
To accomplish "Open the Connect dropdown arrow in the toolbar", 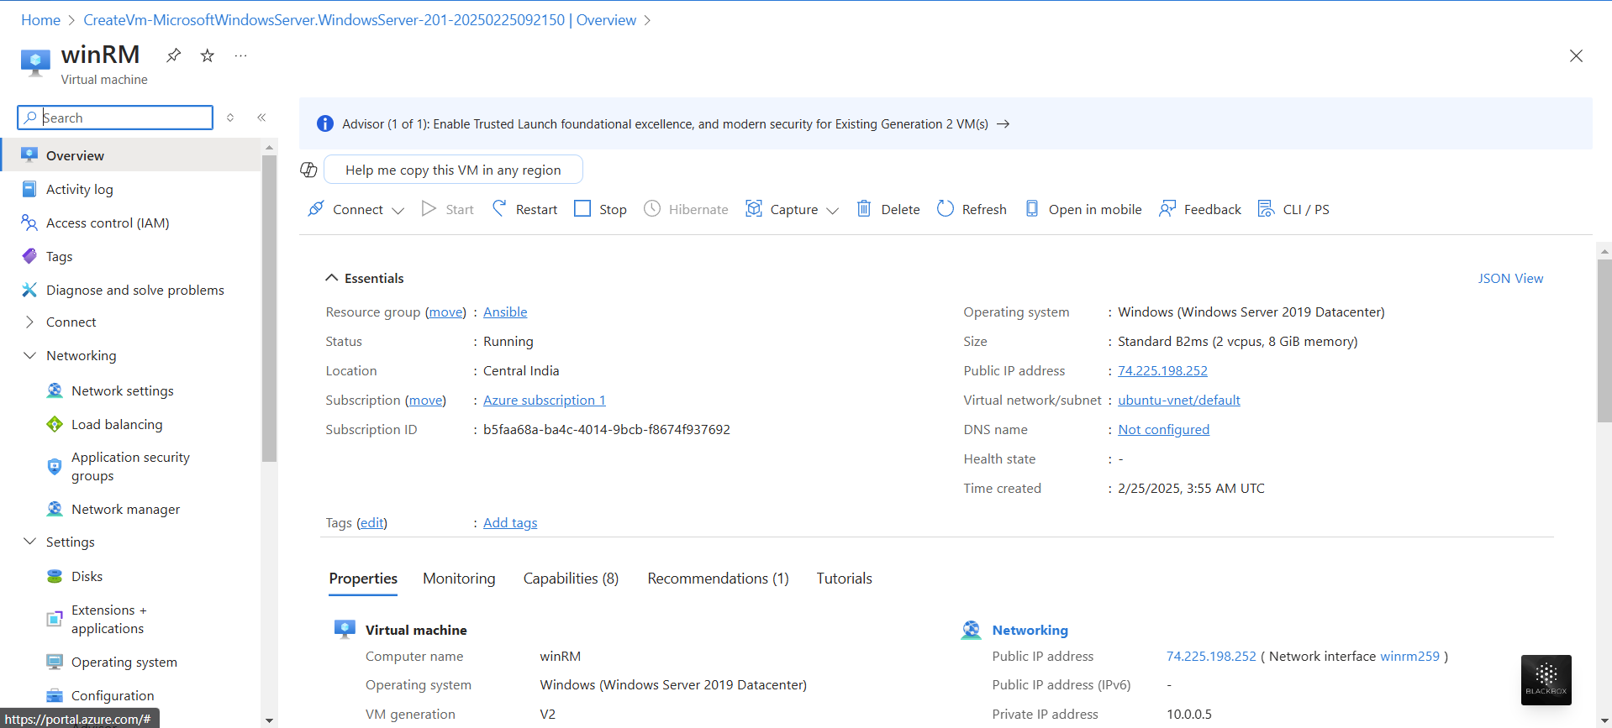I will 398,210.
